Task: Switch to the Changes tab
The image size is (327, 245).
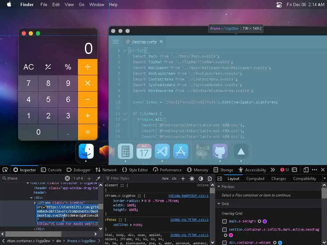Action: pyautogui.click(x=278, y=178)
